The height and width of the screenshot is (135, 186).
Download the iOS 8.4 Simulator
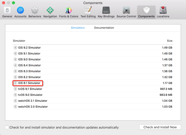pos(15,65)
